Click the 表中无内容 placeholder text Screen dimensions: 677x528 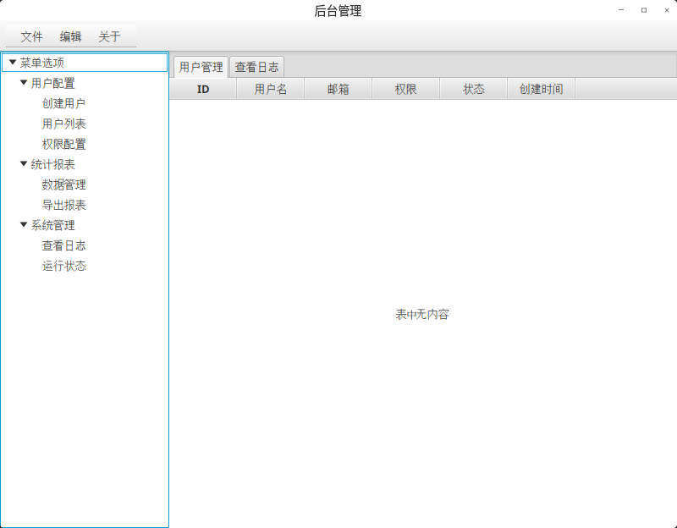pyautogui.click(x=422, y=314)
